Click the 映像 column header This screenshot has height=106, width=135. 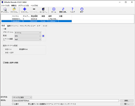(44, 16)
